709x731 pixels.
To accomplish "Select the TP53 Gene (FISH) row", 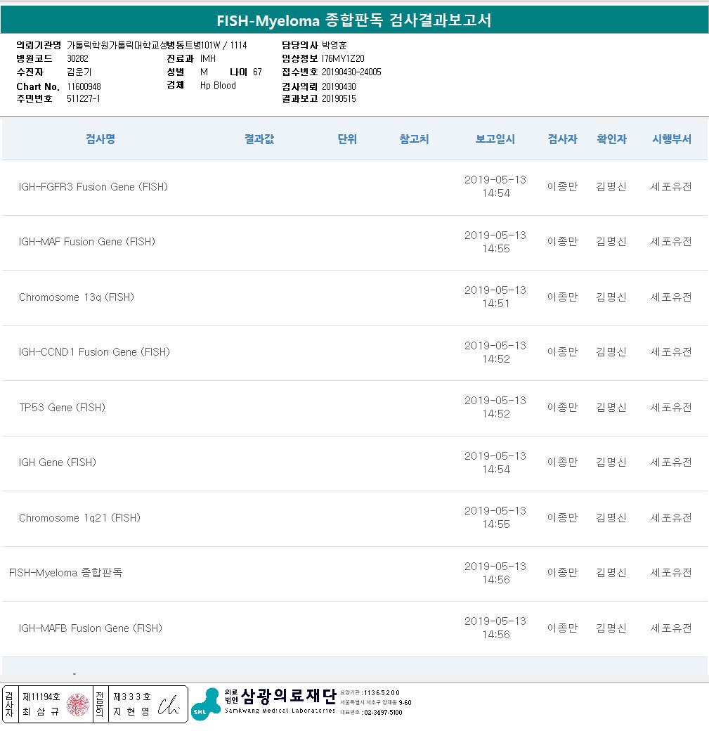I will pyautogui.click(x=62, y=408).
